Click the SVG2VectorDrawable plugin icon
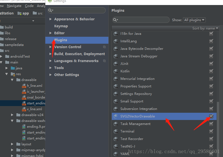 click(x=116, y=116)
